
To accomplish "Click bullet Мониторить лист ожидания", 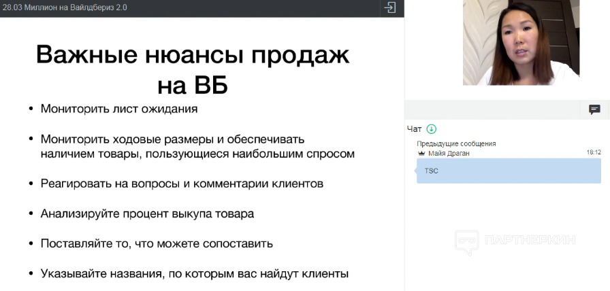I will (119, 108).
